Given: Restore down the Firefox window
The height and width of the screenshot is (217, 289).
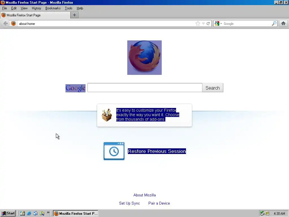Looking at the screenshot, I should pyautogui.click(x=281, y=2).
